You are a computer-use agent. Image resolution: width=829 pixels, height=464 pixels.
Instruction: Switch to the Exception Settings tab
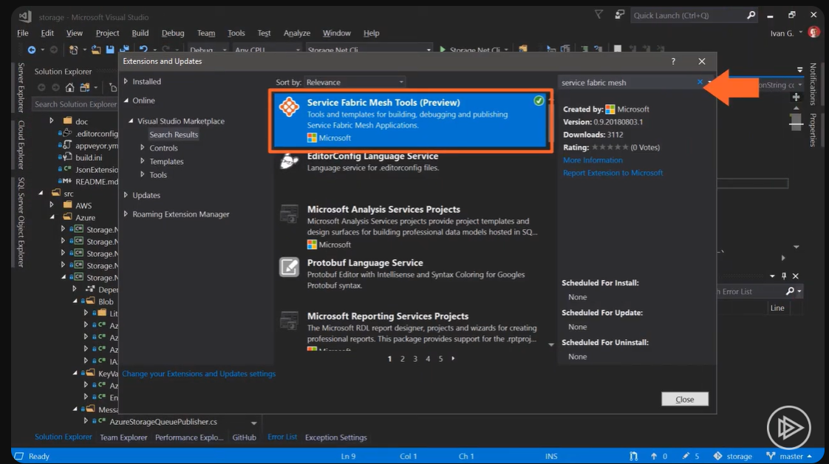coord(335,437)
